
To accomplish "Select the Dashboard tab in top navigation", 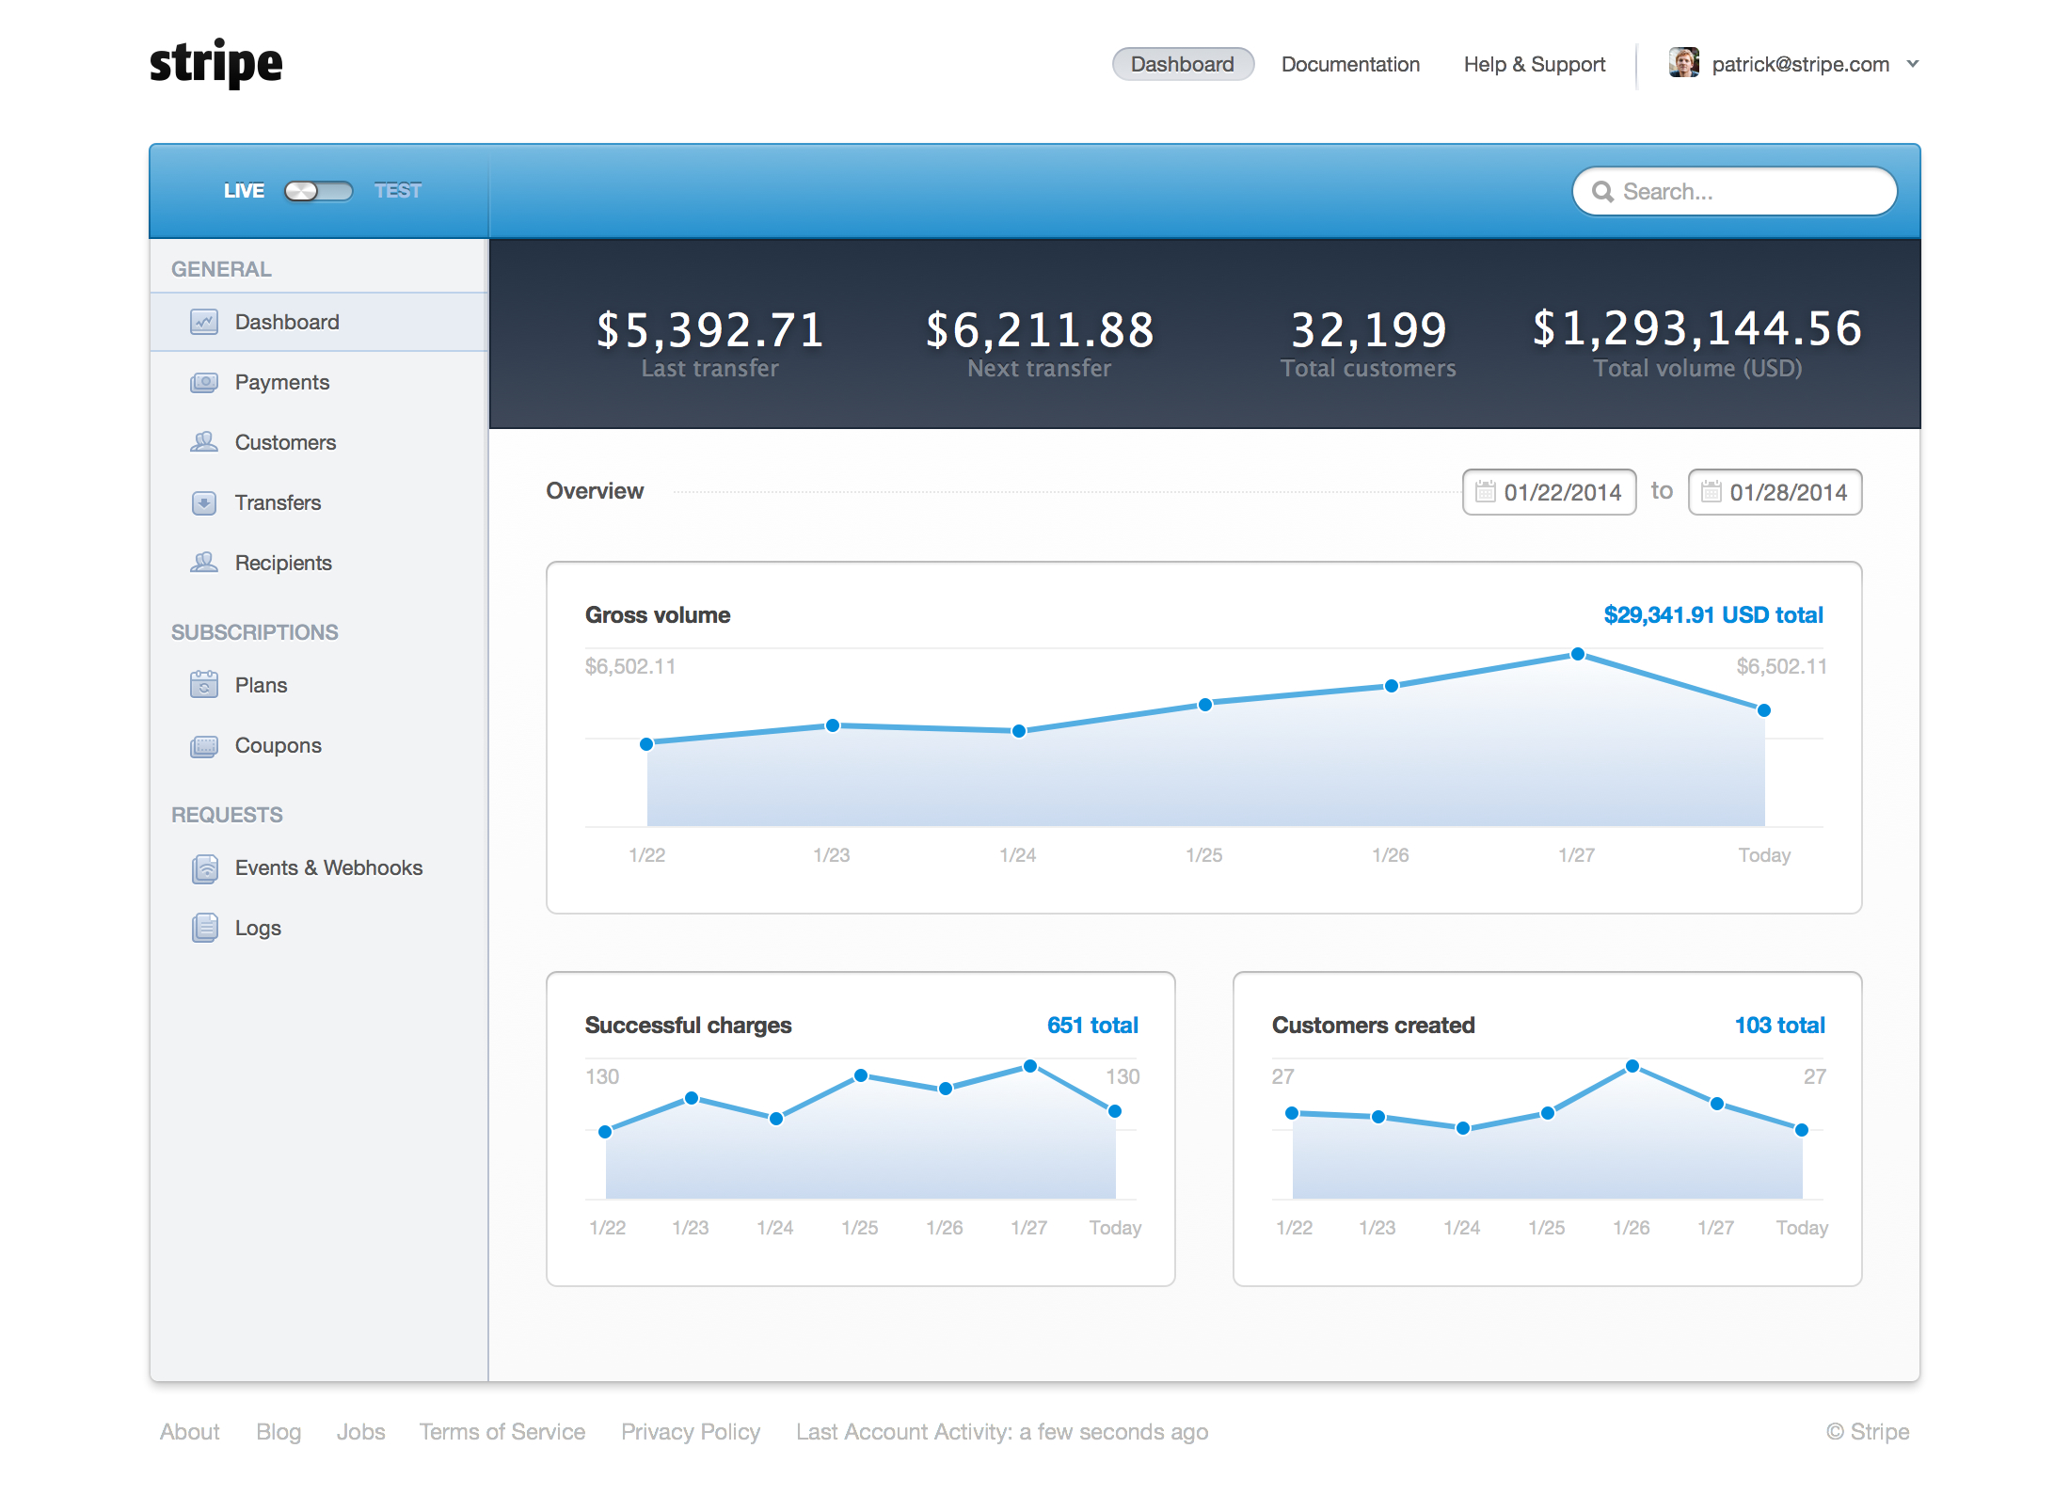I will pos(1183,64).
